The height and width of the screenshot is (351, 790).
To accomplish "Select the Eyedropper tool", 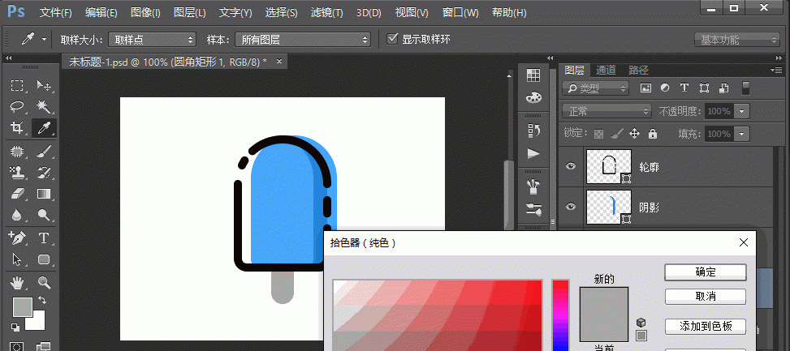I will click(x=44, y=128).
